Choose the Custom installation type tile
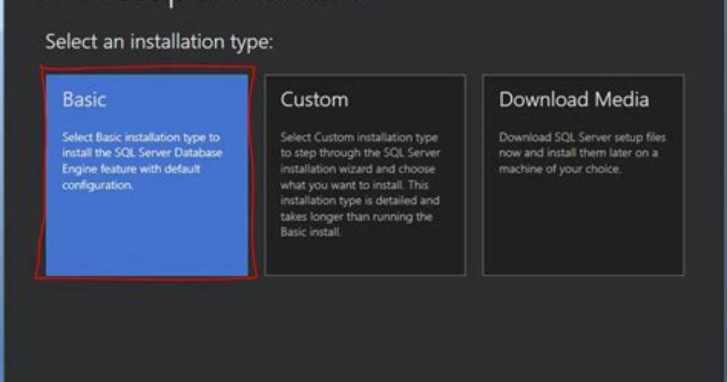 pos(365,175)
